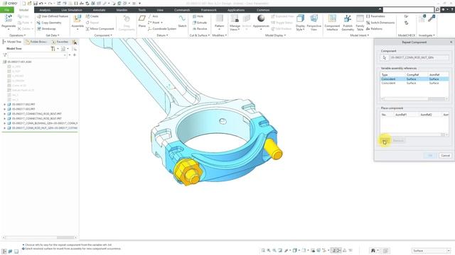Open the Investigate group dropdown

point(427,35)
